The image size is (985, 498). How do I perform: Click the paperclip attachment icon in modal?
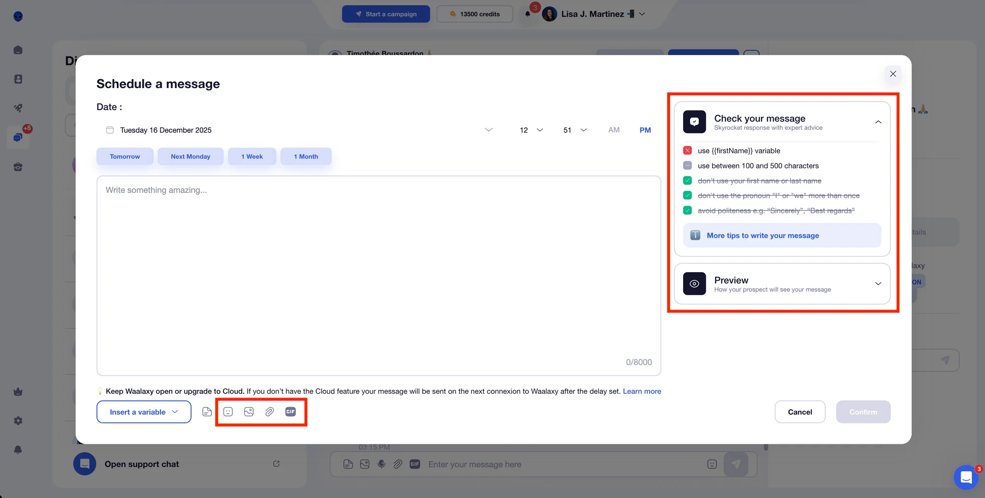(x=269, y=412)
